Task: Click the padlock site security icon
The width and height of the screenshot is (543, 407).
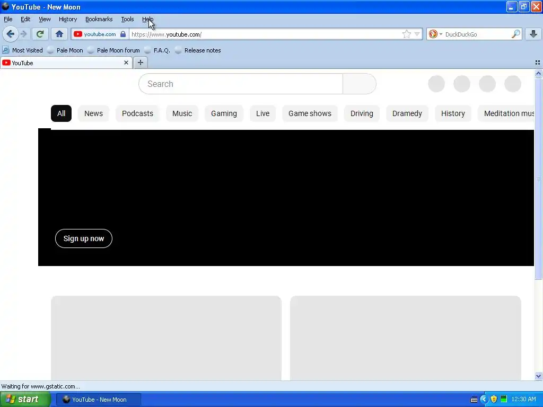Action: pyautogui.click(x=123, y=34)
